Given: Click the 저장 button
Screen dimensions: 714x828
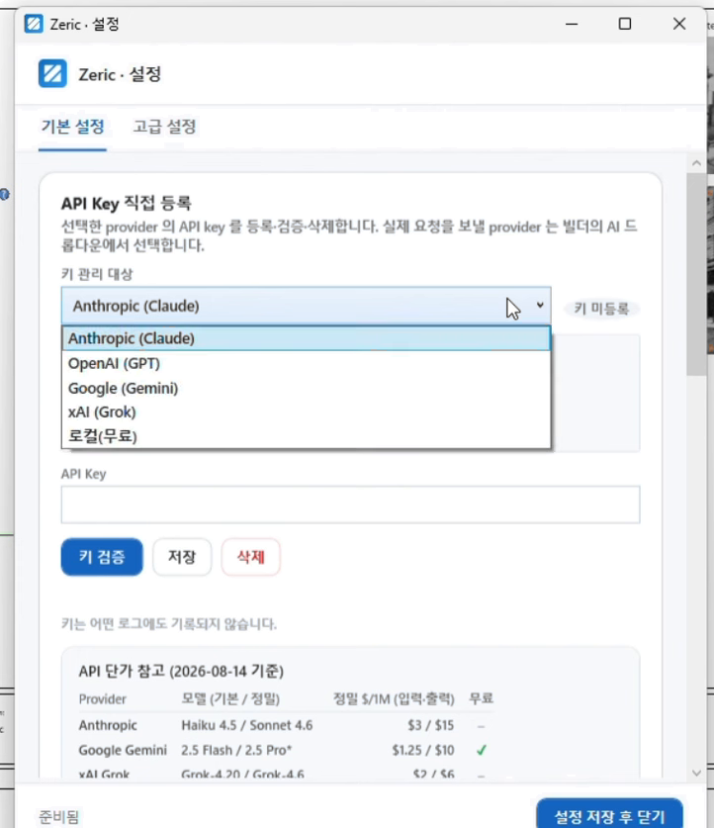Looking at the screenshot, I should [182, 557].
